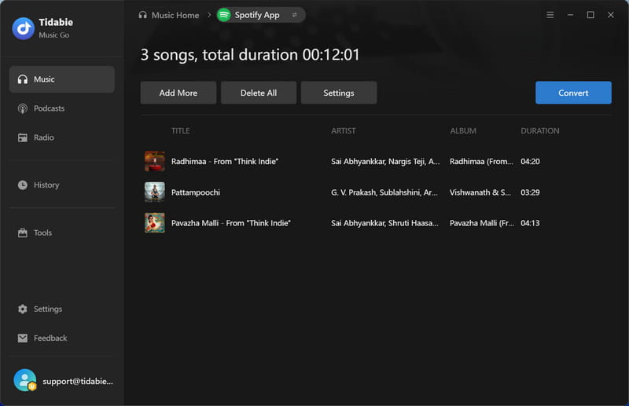This screenshot has height=406, width=629.
Task: Click album Radhimaa (From...
Action: pyautogui.click(x=481, y=161)
